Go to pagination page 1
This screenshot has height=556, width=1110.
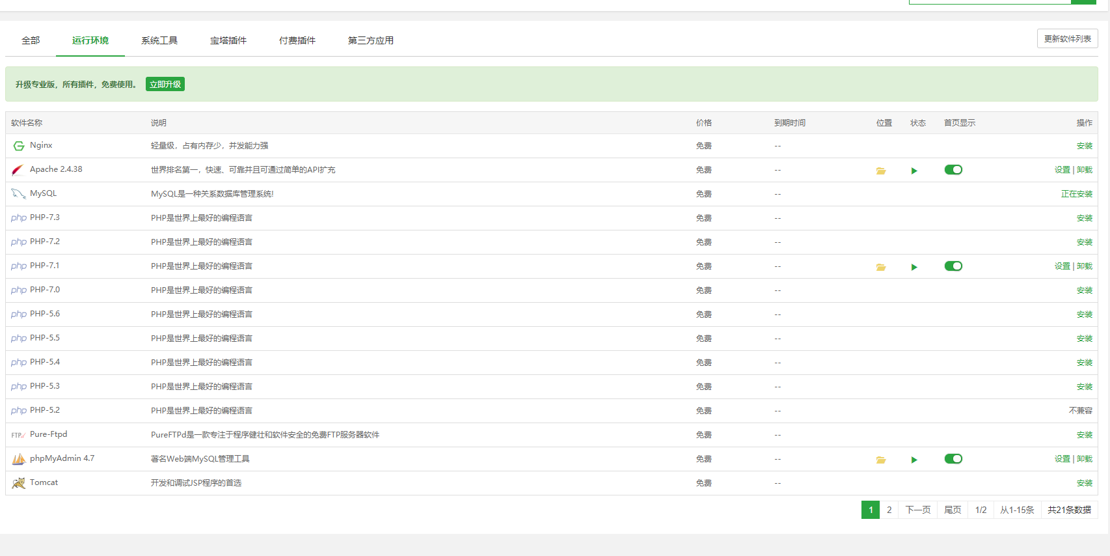[871, 510]
